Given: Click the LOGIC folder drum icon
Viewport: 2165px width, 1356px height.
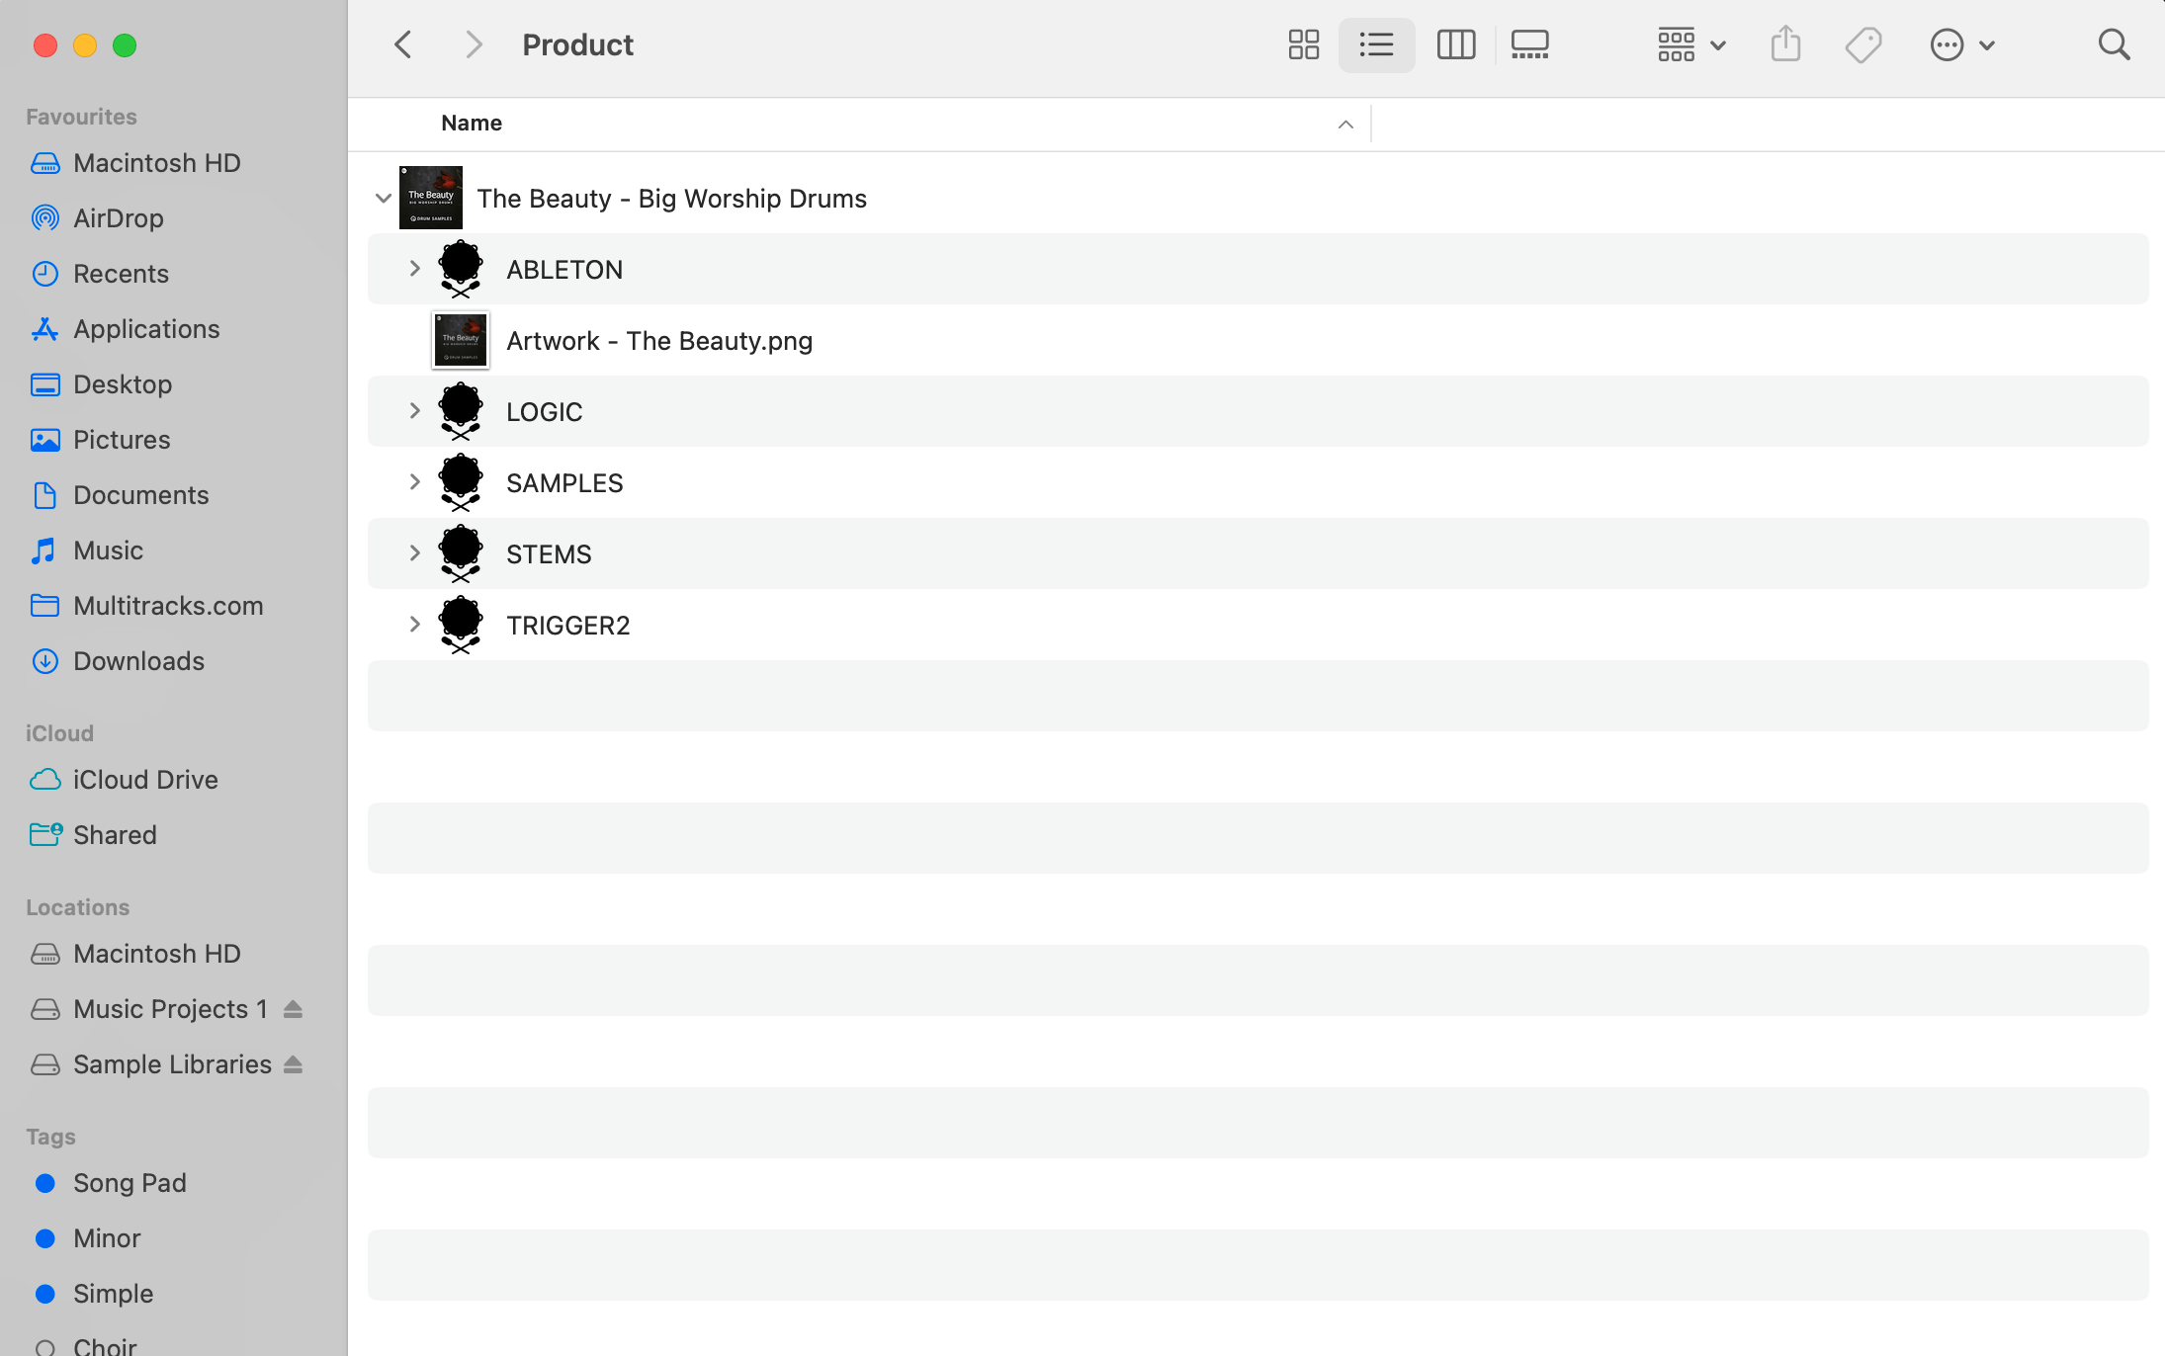Looking at the screenshot, I should tap(461, 411).
